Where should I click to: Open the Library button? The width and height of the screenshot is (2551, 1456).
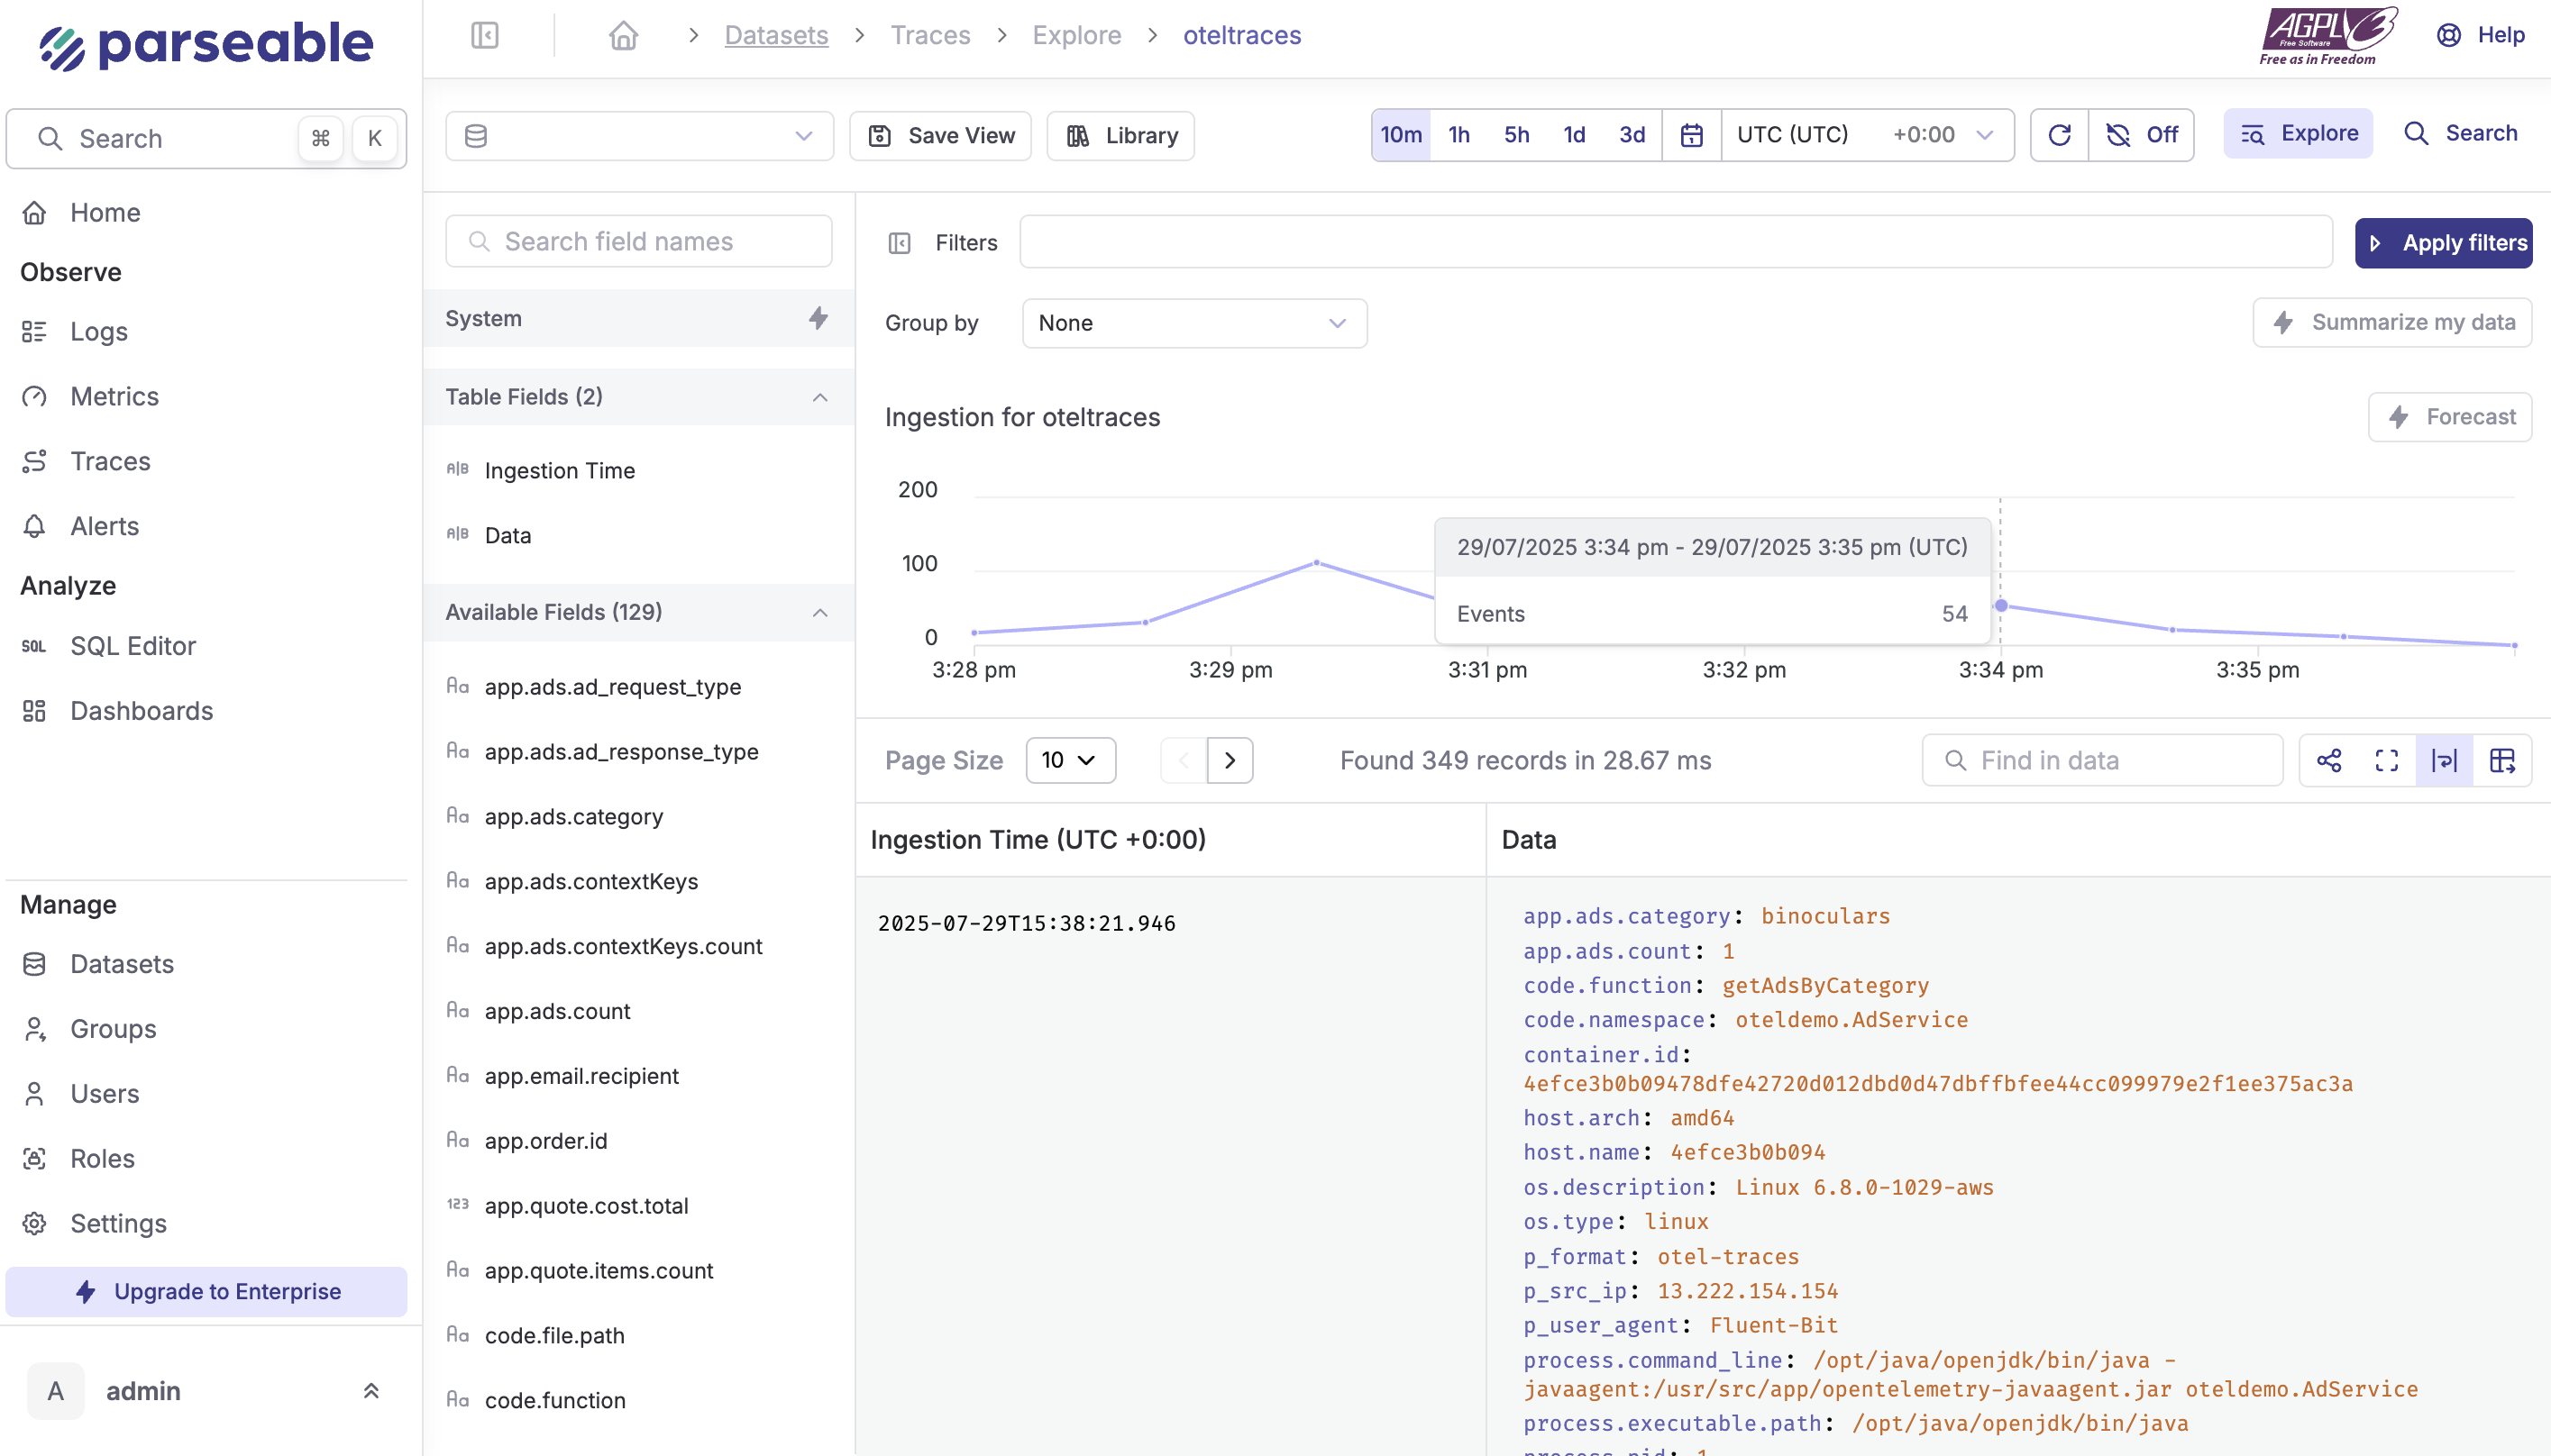(x=1120, y=136)
